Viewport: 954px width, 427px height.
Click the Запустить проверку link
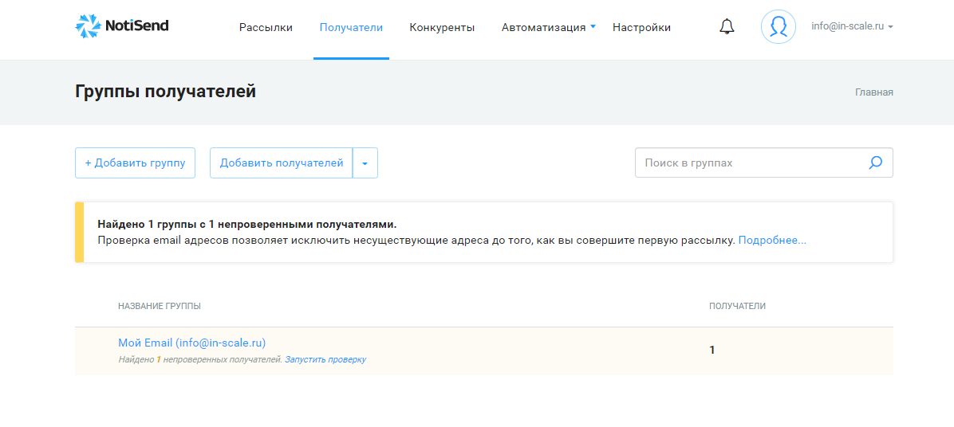325,359
